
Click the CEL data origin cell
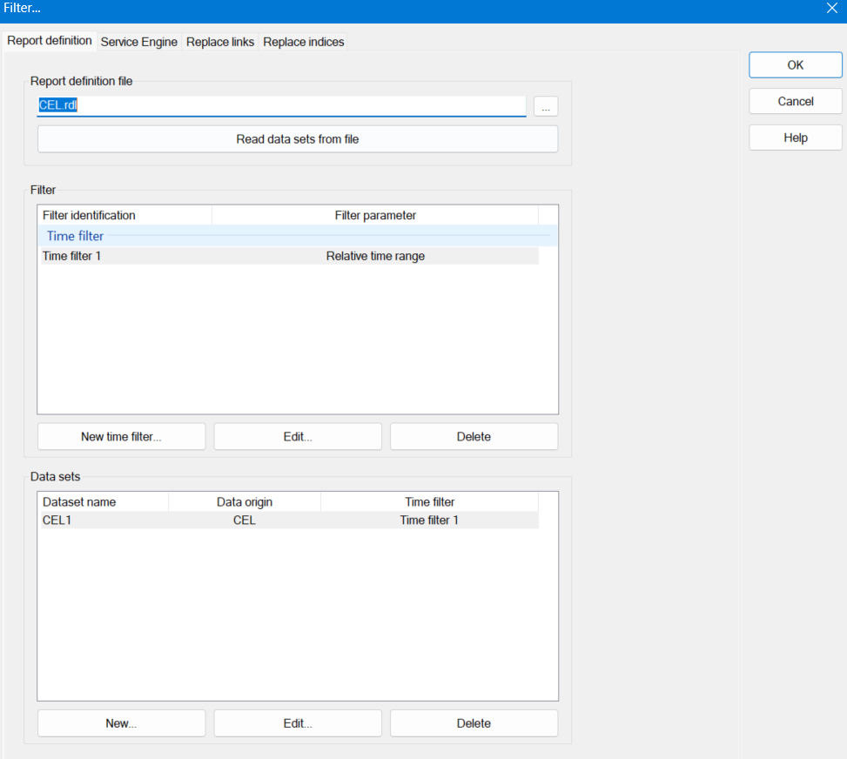[x=244, y=521]
